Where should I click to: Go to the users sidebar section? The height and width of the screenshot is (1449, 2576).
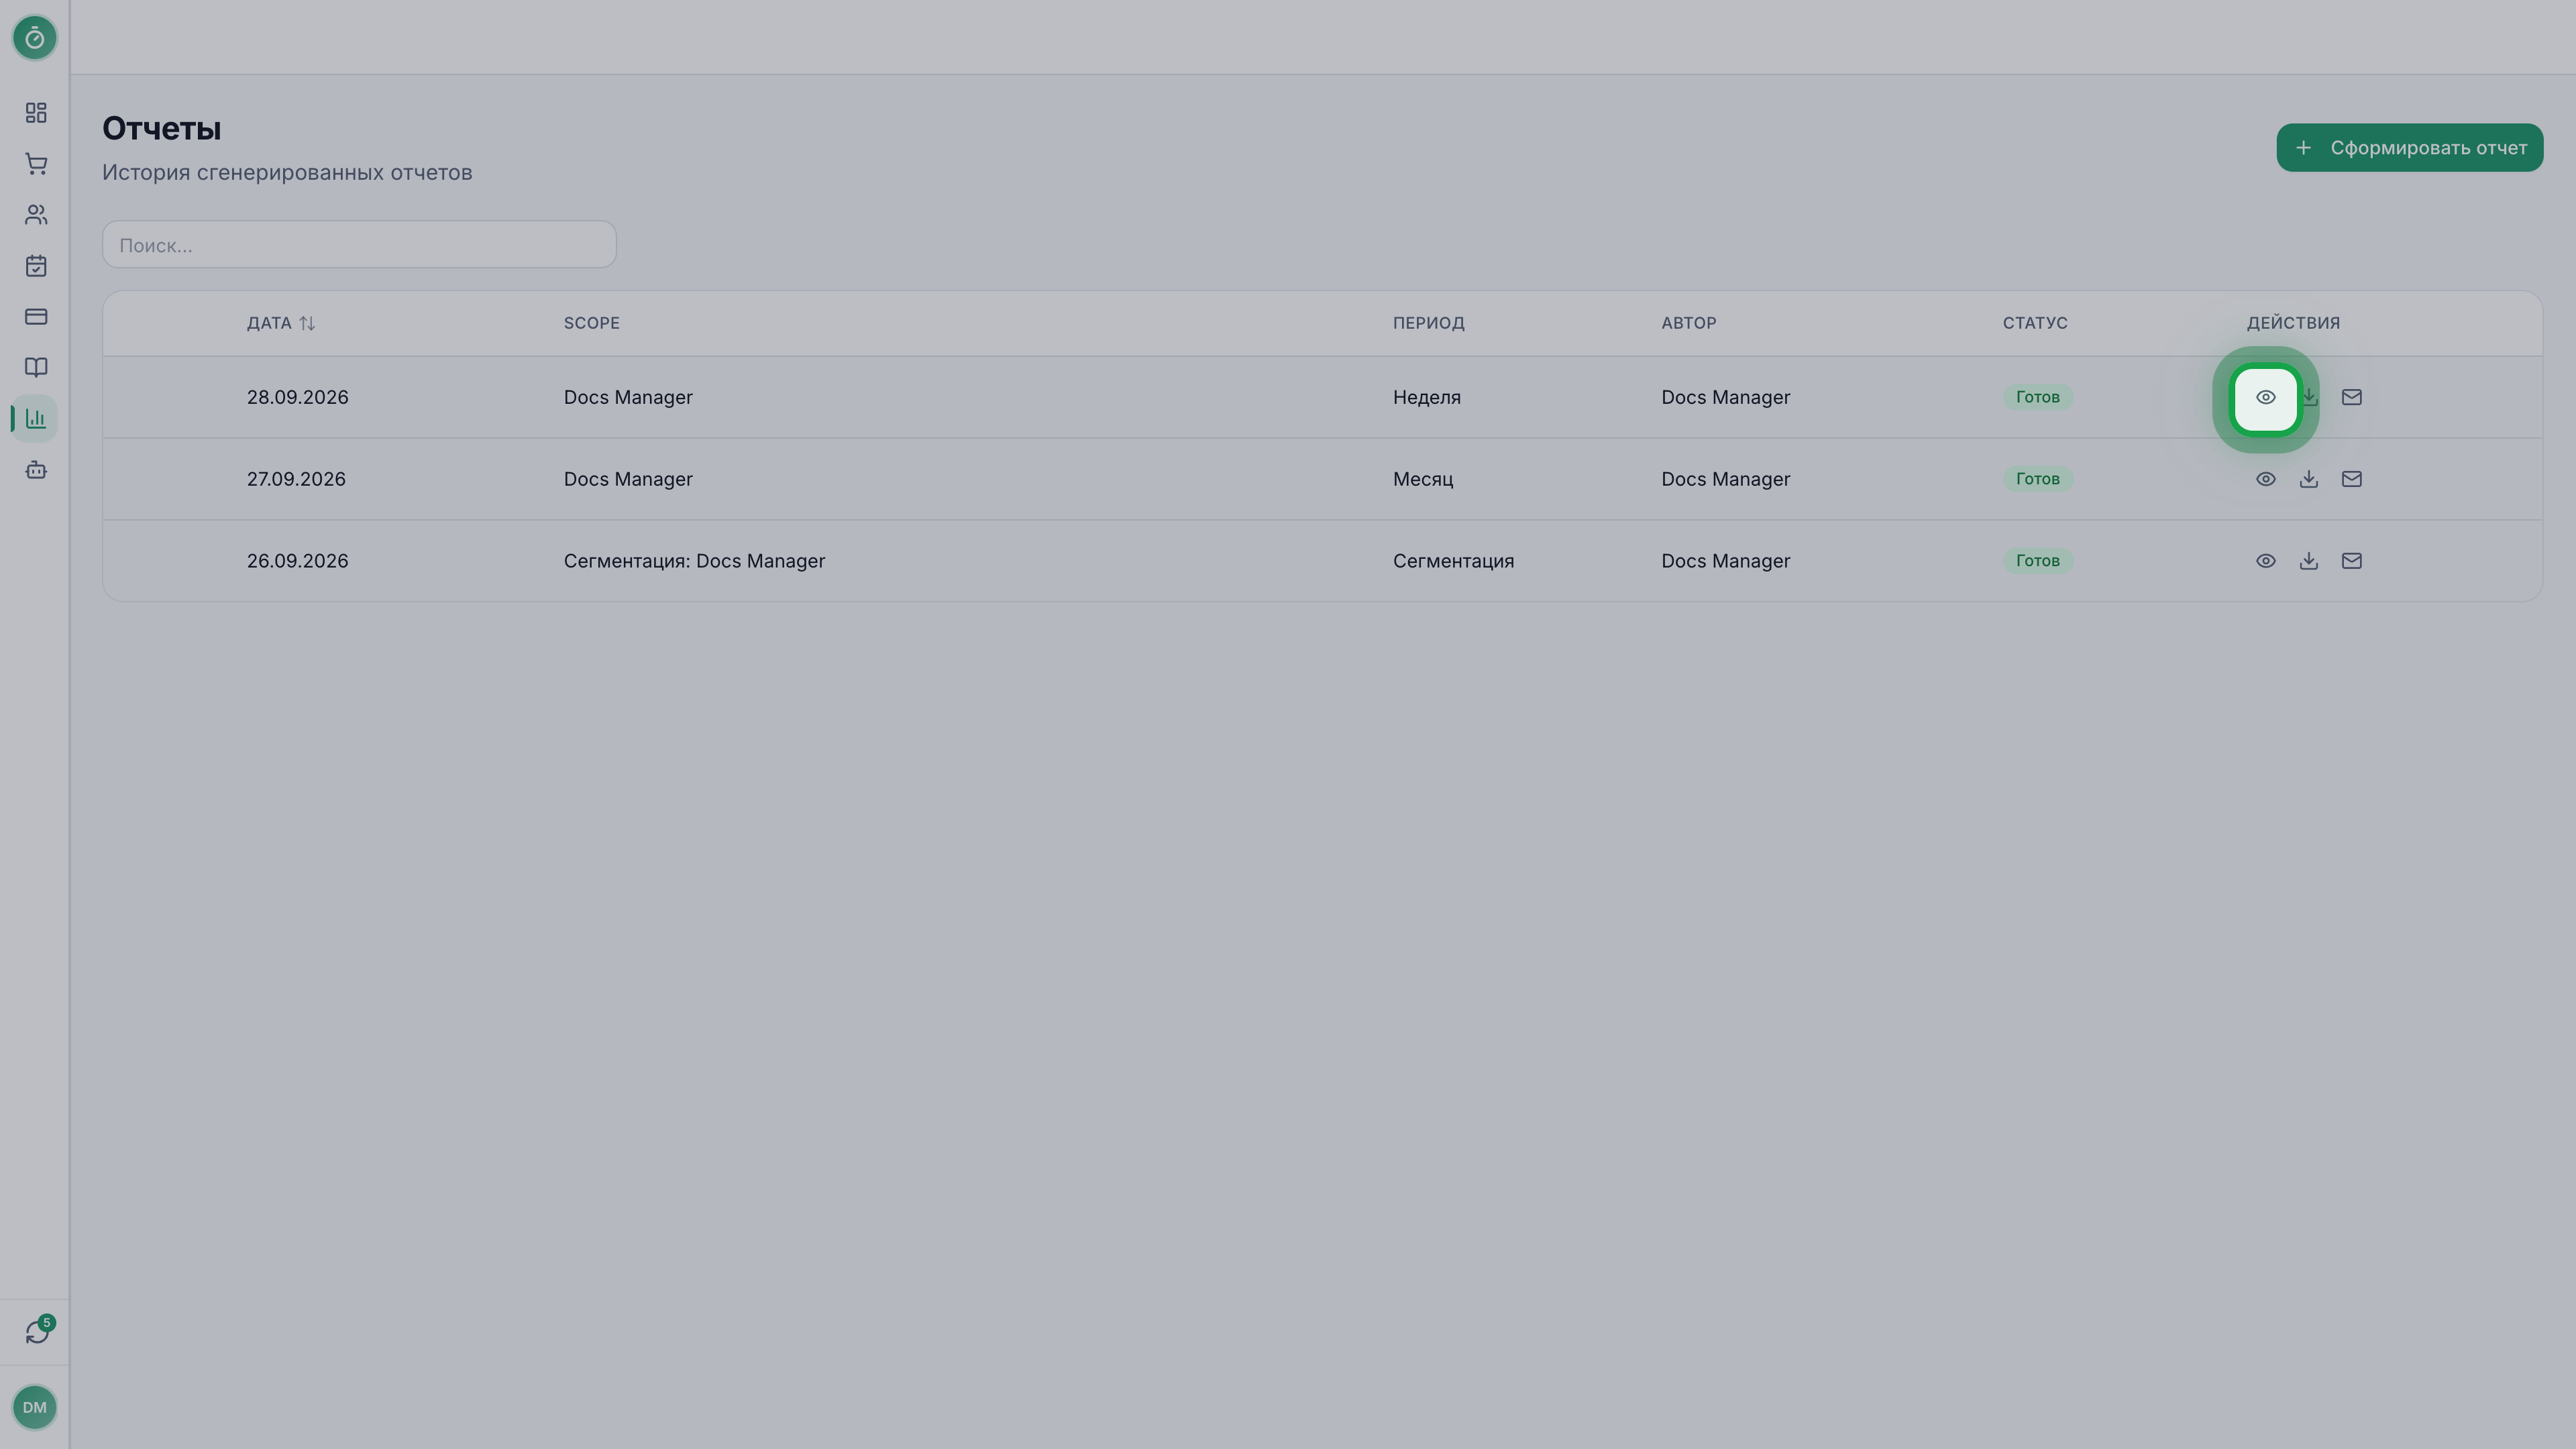click(36, 215)
